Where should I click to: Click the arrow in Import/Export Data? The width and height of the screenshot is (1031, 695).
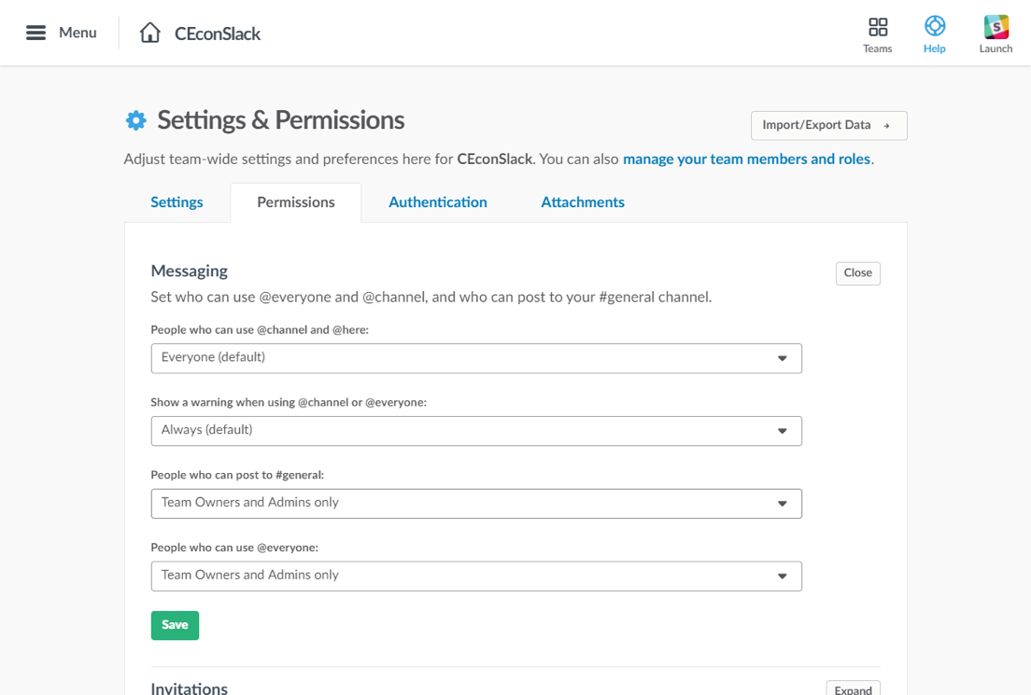(x=886, y=125)
